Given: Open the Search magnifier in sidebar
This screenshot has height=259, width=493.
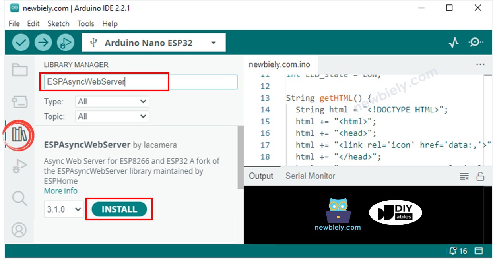Looking at the screenshot, I should 19,198.
